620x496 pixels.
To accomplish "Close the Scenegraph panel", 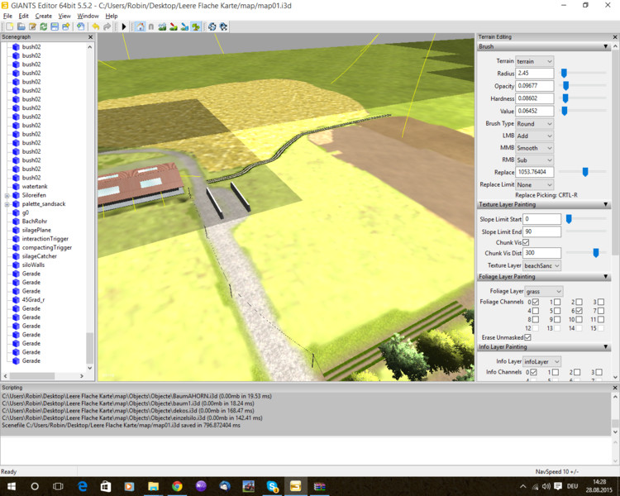I will 91,36.
